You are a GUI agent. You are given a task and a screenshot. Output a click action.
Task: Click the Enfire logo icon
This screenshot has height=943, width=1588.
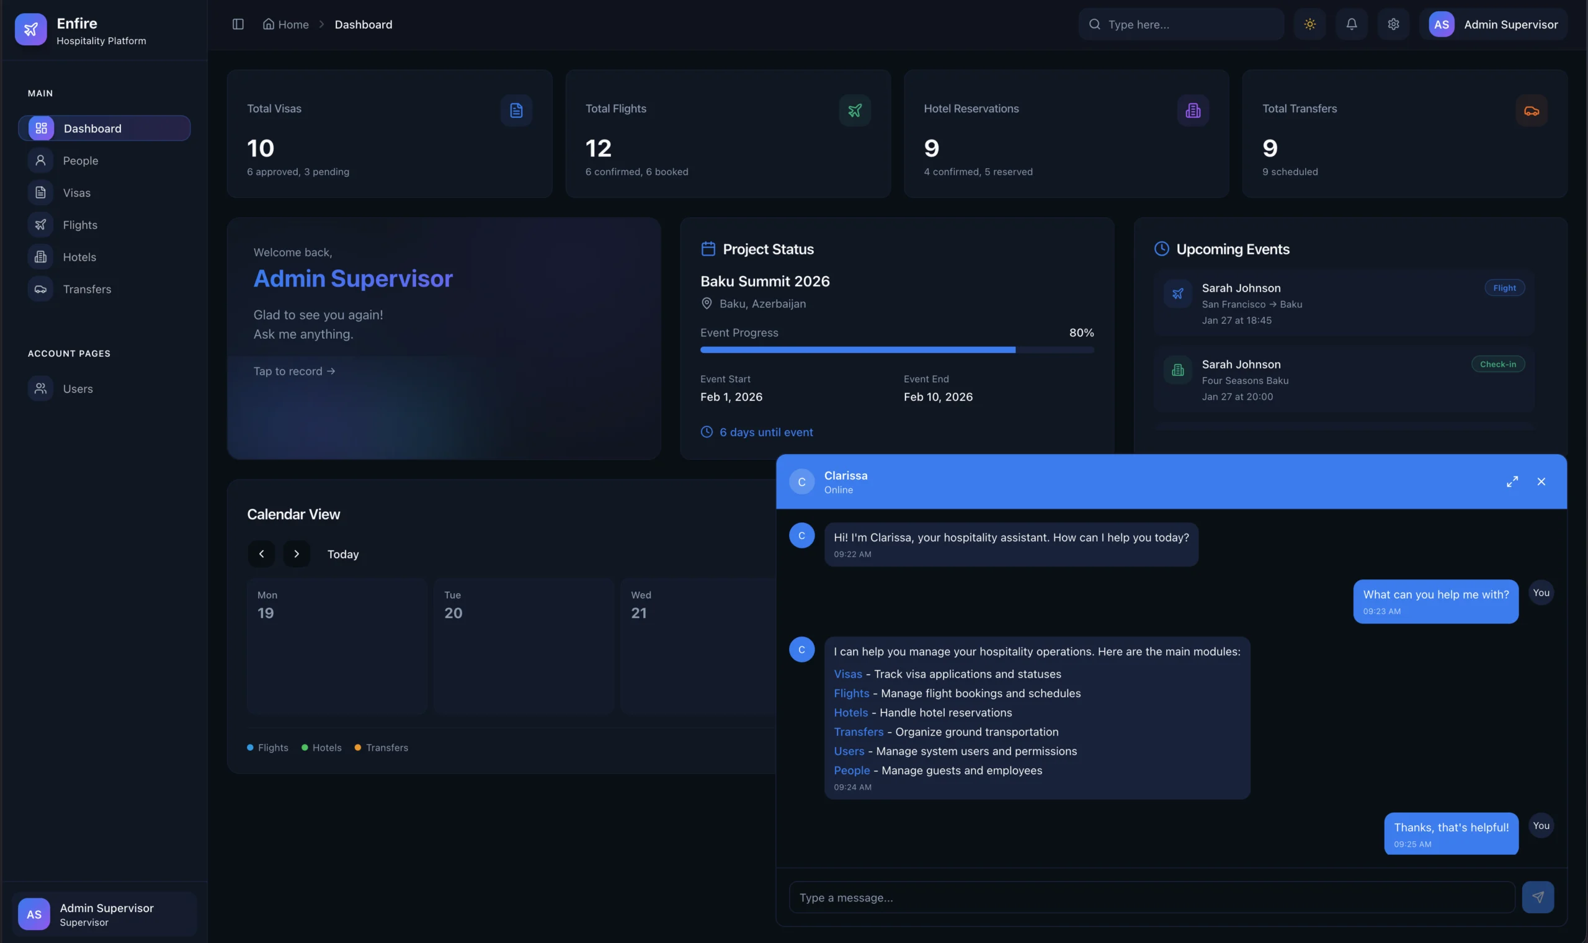click(30, 29)
